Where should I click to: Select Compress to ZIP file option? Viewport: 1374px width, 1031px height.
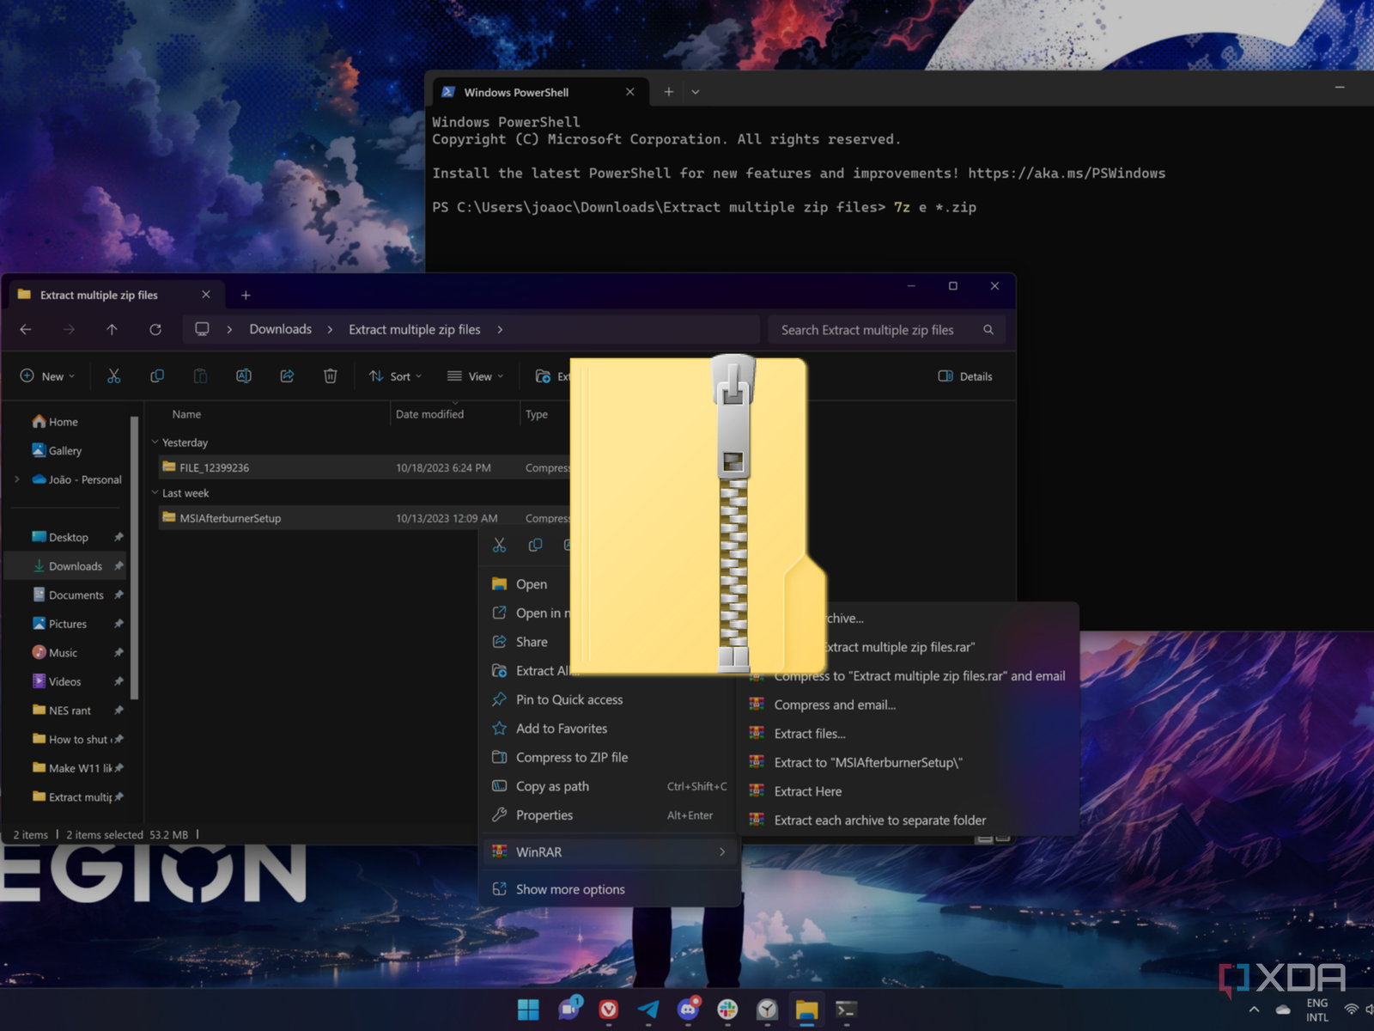(571, 757)
